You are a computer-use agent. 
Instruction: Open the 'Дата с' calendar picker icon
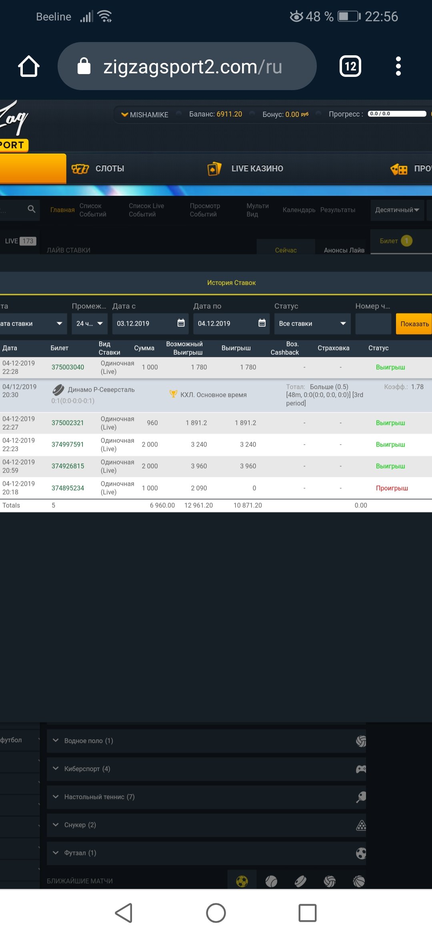pyautogui.click(x=181, y=323)
